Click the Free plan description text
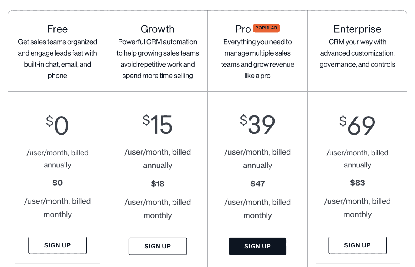The height and width of the screenshot is (267, 415). (x=57, y=59)
